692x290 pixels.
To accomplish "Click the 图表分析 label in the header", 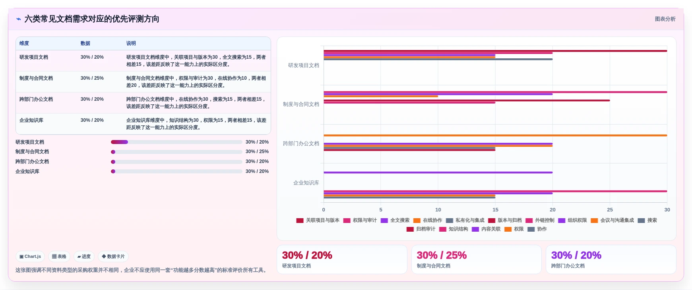I will 665,19.
